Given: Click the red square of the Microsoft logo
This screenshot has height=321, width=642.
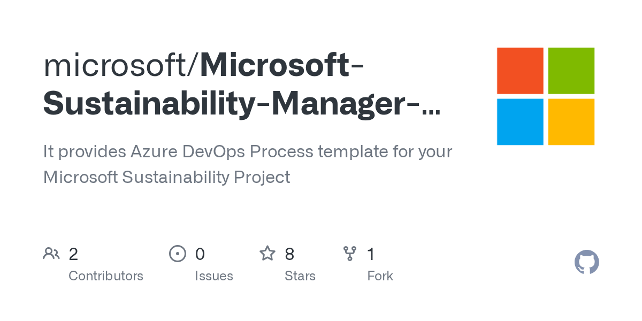Looking at the screenshot, I should pos(520,71).
